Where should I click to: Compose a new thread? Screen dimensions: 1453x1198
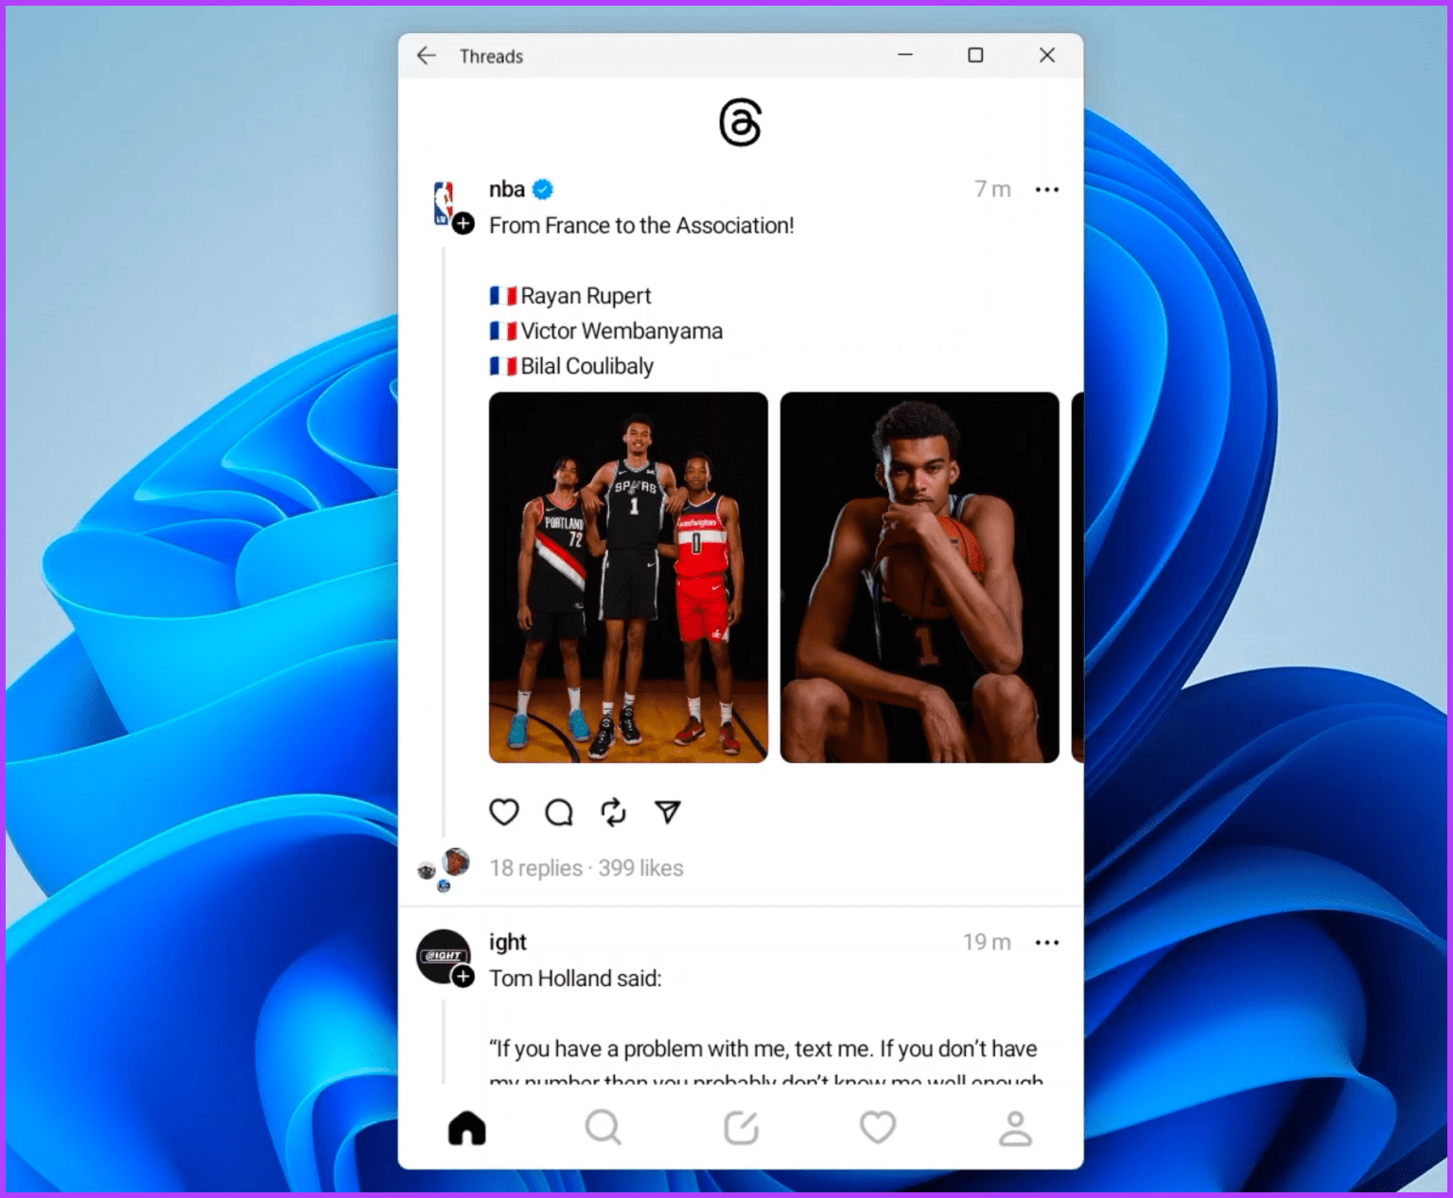[741, 1127]
